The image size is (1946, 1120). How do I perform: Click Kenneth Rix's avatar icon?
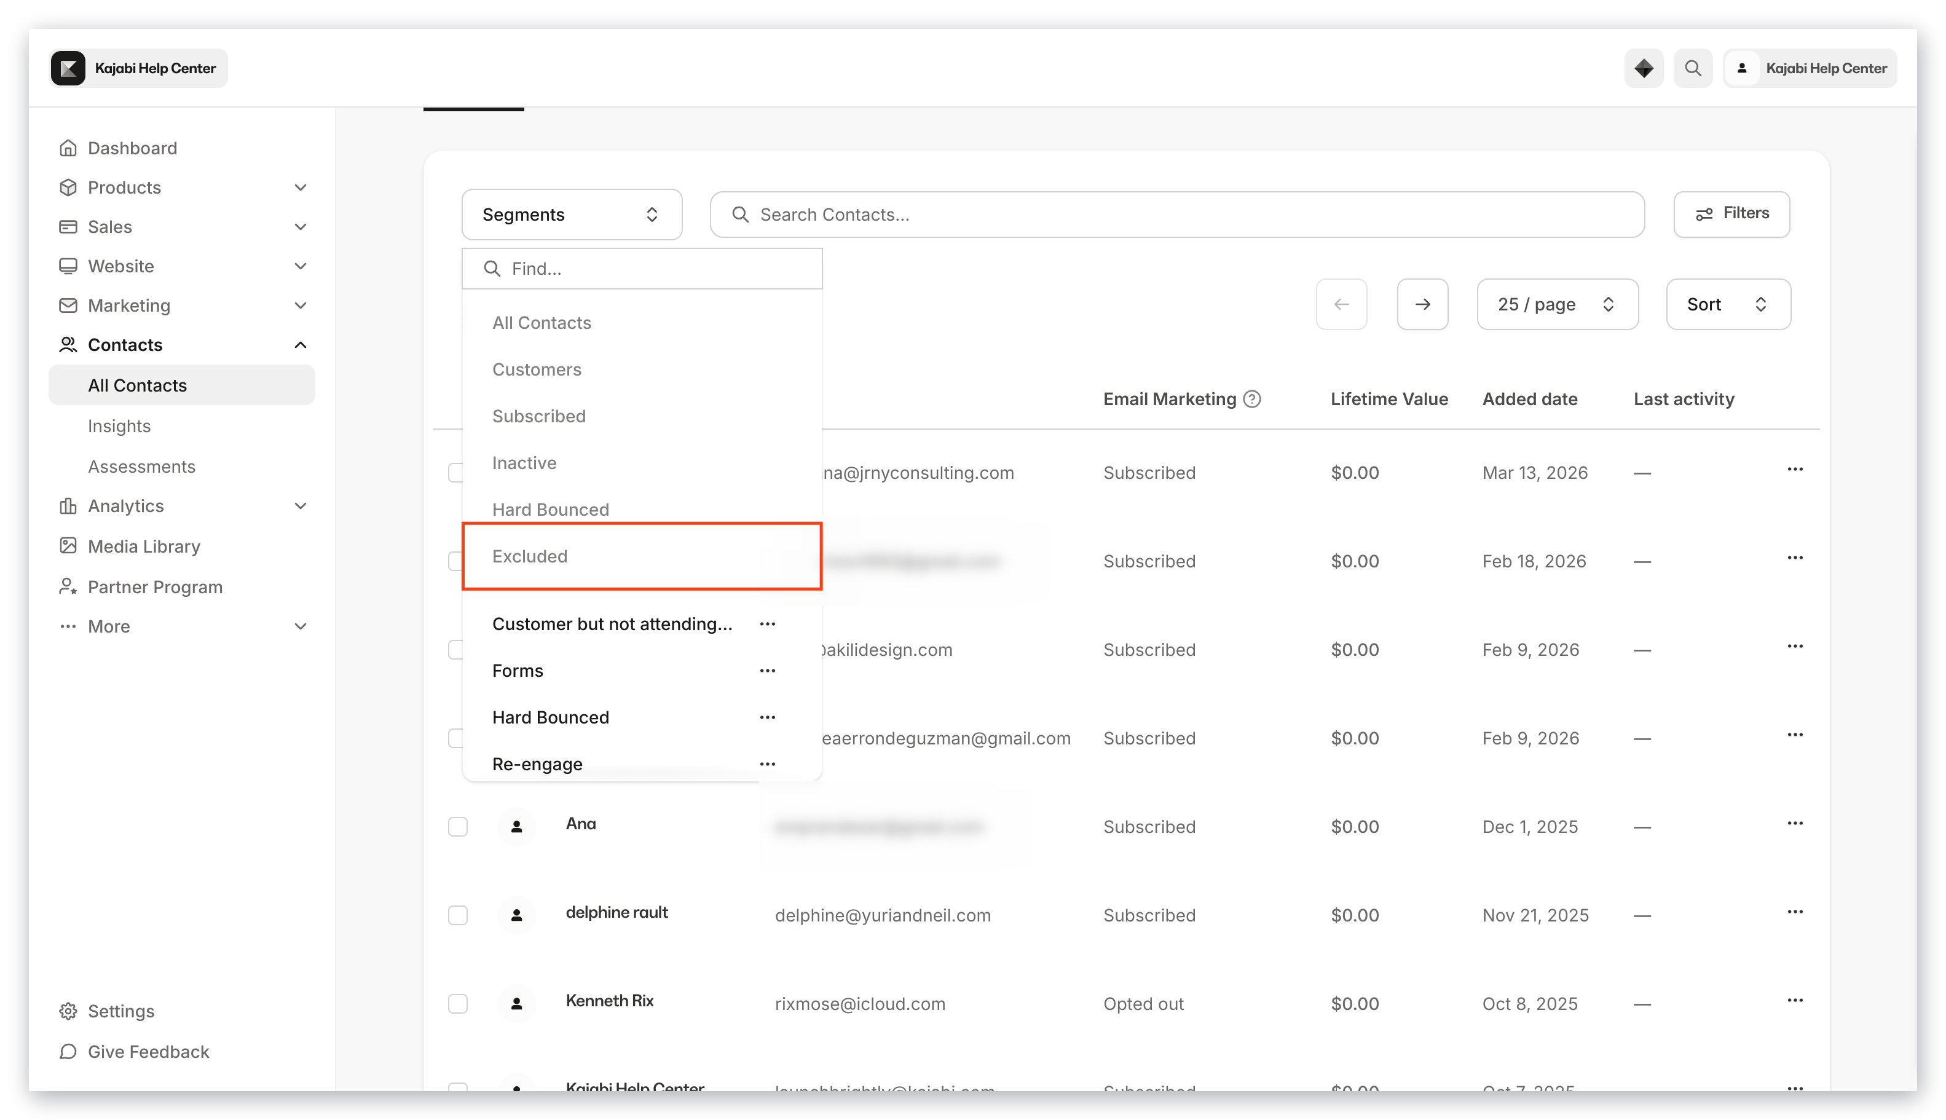click(517, 1003)
